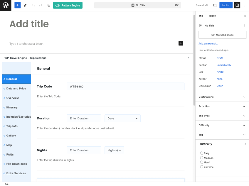This screenshot has height=186, width=249.
Task: Open the Extra Services tab
Action: click(x=16, y=173)
